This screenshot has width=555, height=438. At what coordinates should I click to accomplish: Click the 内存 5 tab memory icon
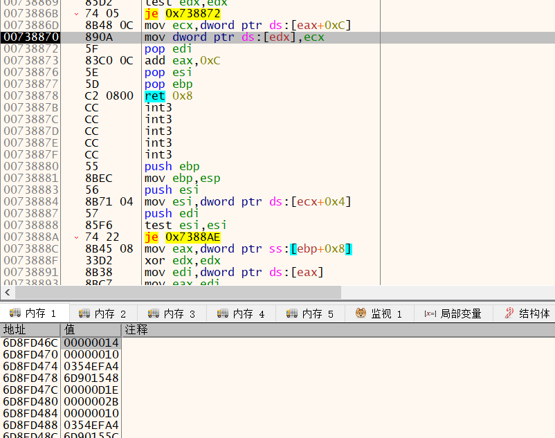tap(291, 313)
